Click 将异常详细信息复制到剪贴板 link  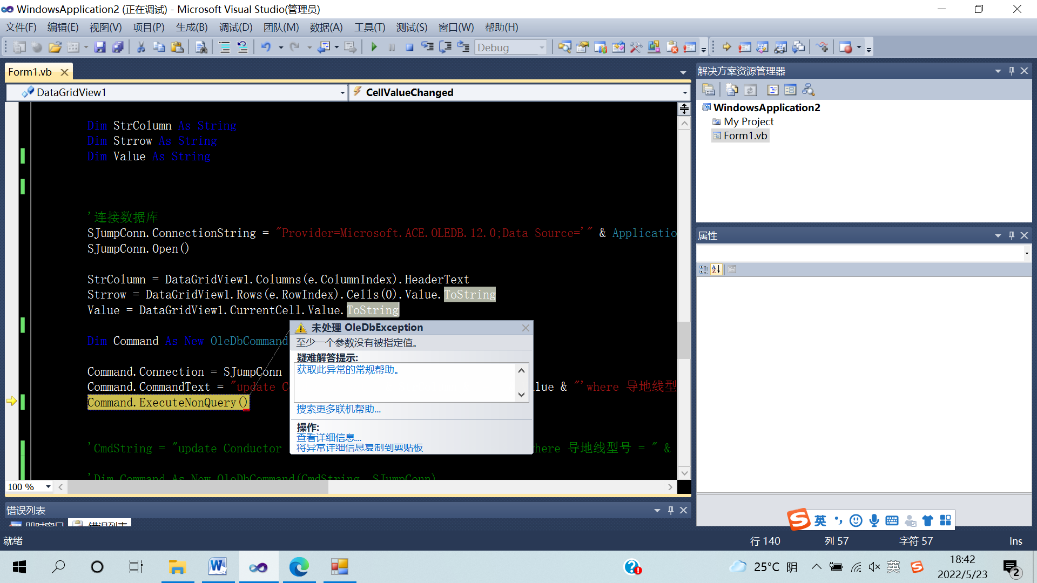(x=360, y=448)
